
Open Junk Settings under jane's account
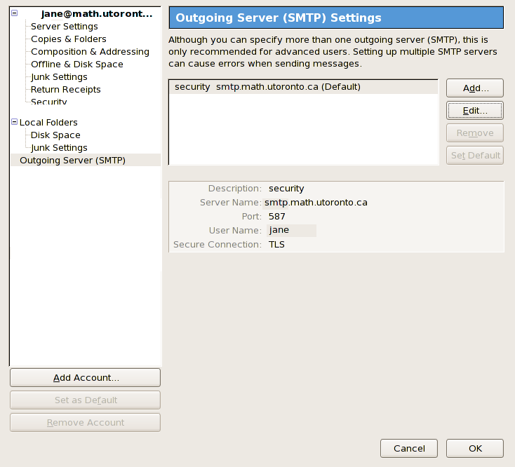(x=59, y=77)
